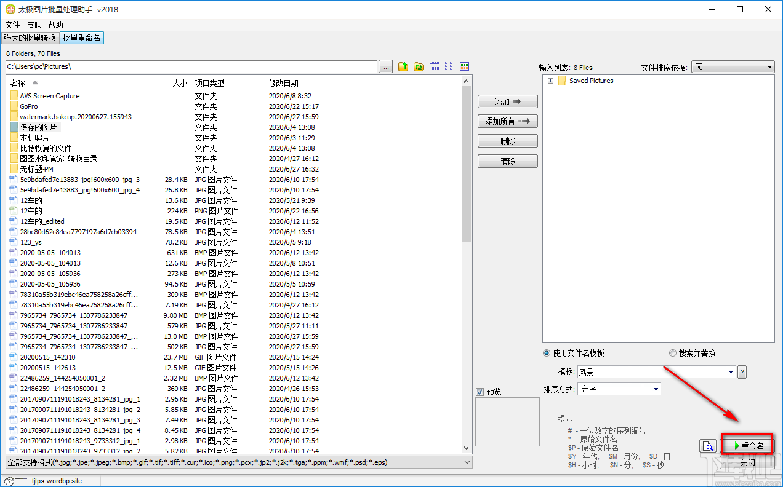Open the browse folder "..." button
783x487 pixels.
(386, 66)
